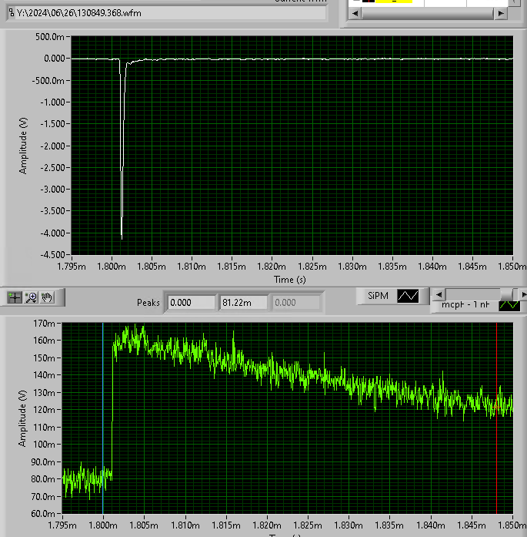
Task: Click the 170m top Y-axis value on lower graph
Action: [x=44, y=324]
